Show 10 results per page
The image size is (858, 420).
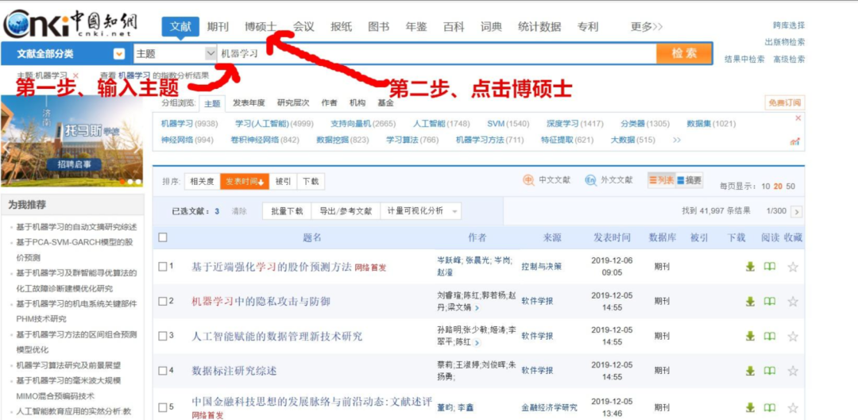766,187
